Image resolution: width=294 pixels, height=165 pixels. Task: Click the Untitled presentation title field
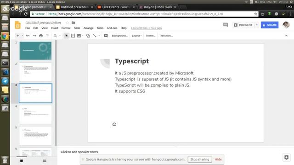(43, 23)
